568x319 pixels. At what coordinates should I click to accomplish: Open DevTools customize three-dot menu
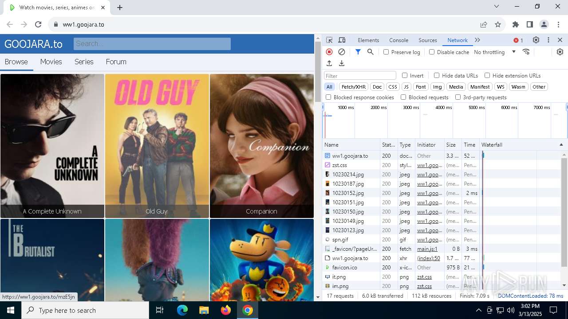point(548,40)
